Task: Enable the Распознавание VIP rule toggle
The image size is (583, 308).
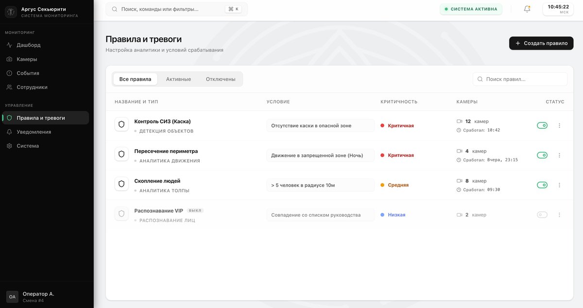Action: click(542, 215)
